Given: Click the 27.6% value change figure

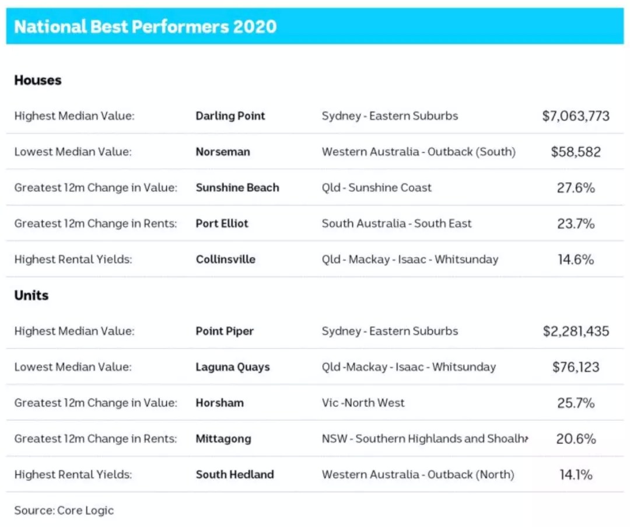Looking at the screenshot, I should point(575,188).
